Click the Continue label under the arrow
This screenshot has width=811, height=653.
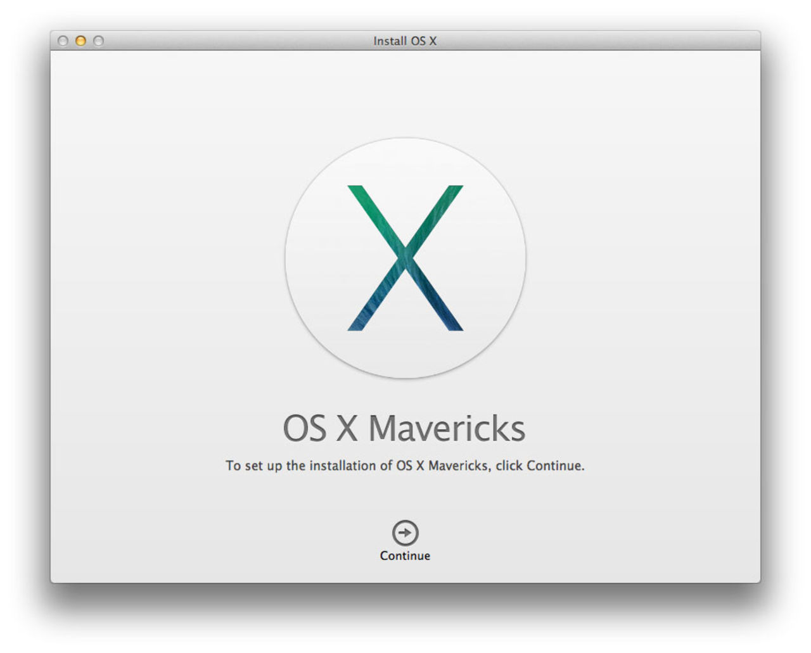(x=405, y=555)
